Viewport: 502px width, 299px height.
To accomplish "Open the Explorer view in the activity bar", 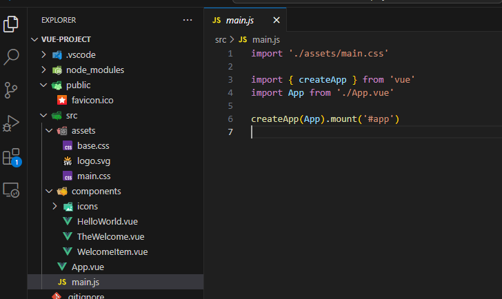I will [11, 24].
